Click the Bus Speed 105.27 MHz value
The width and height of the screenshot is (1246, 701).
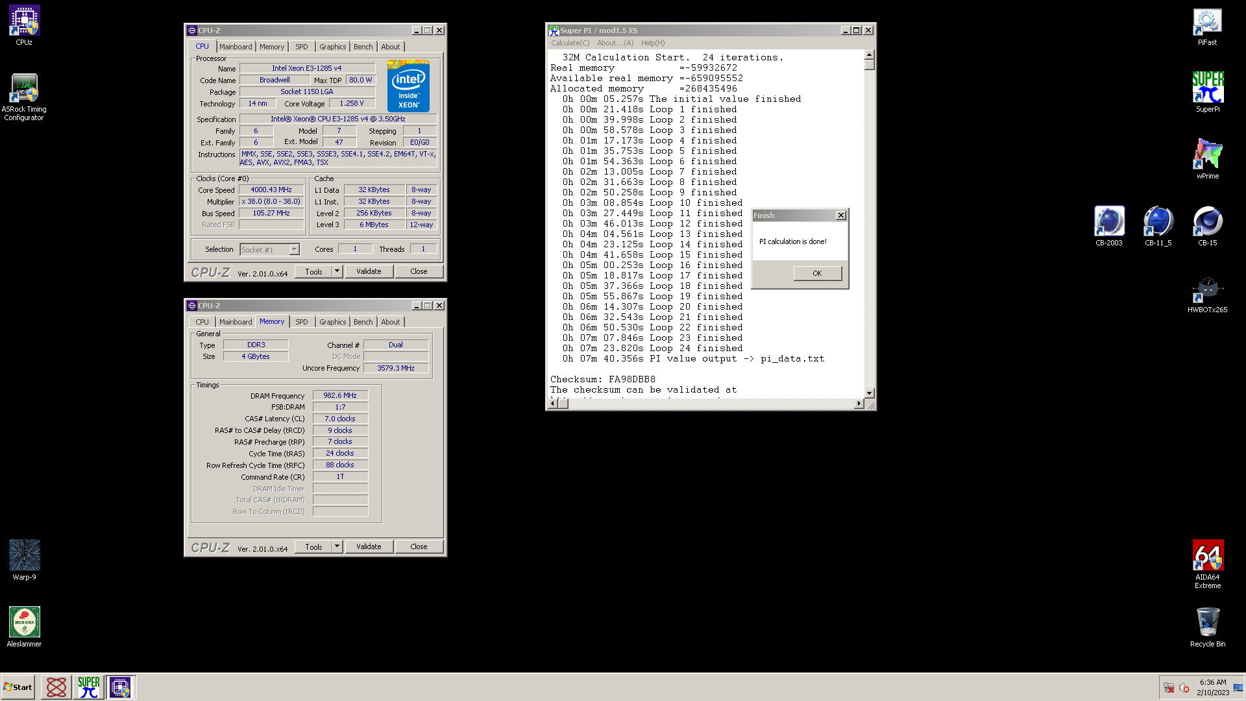pos(271,213)
